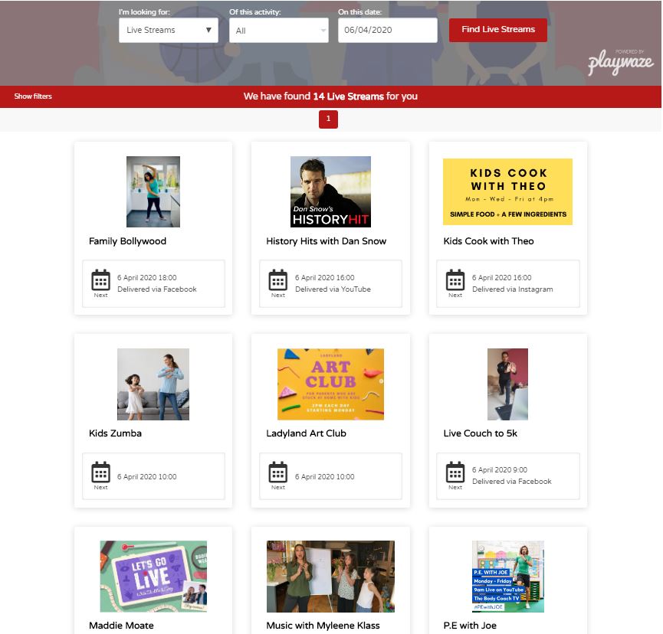Click the calendar icon in Family Bollywood card
Image resolution: width=663 pixels, height=634 pixels.
click(100, 279)
